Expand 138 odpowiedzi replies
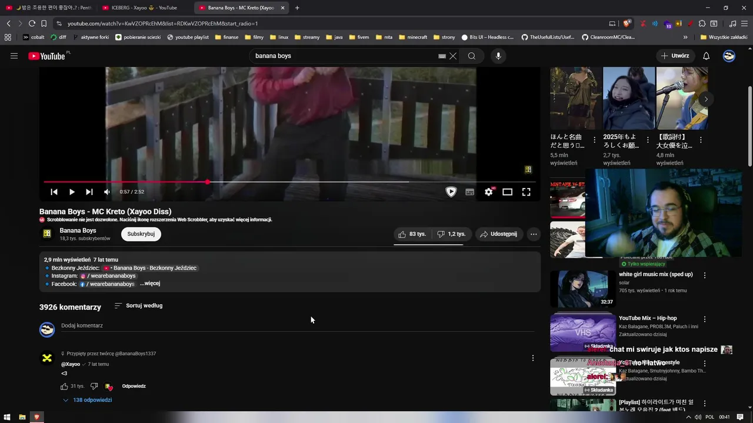The height and width of the screenshot is (423, 753). point(87,400)
